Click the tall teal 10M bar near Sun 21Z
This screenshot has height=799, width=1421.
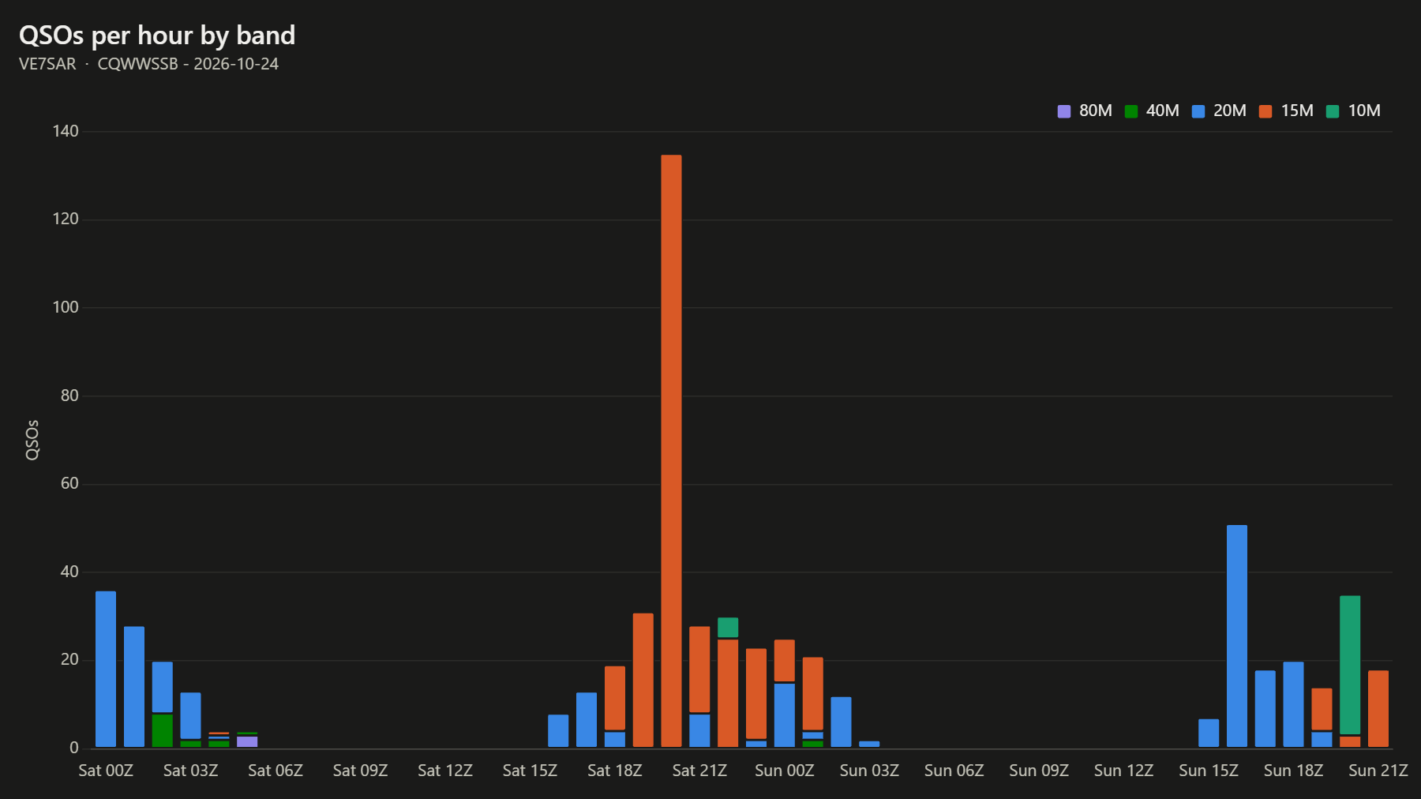tap(1350, 665)
